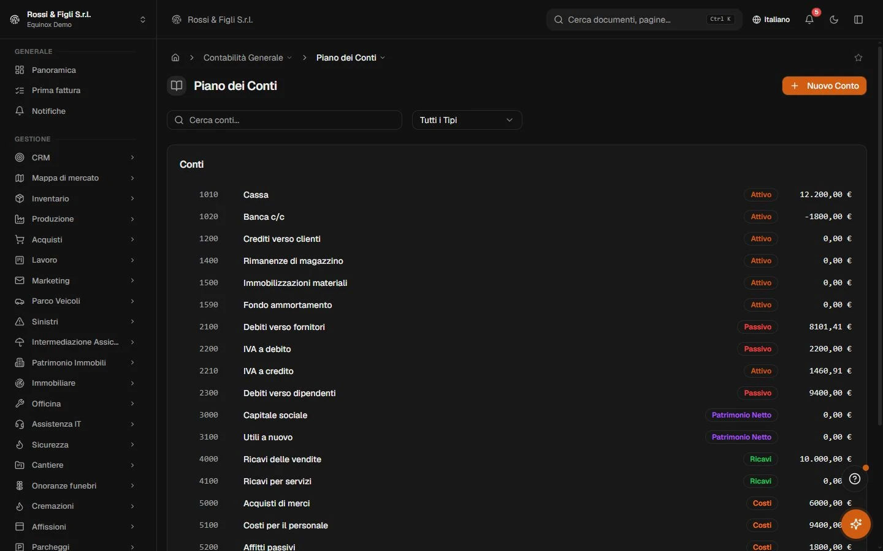This screenshot has height=551, width=883.
Task: Open Produzione module in sidebar
Action: pos(75,219)
